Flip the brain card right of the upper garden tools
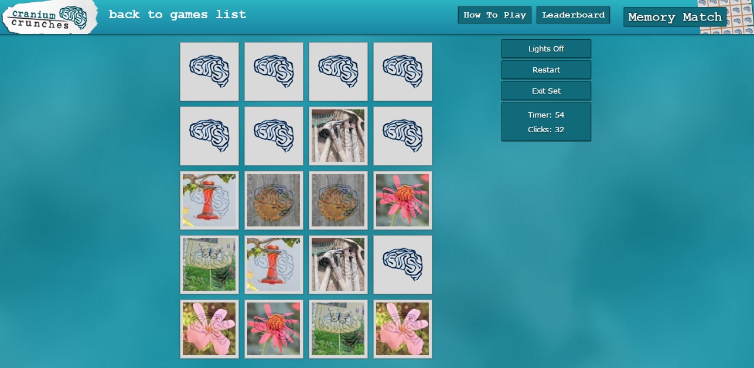This screenshot has height=368, width=754. click(402, 136)
